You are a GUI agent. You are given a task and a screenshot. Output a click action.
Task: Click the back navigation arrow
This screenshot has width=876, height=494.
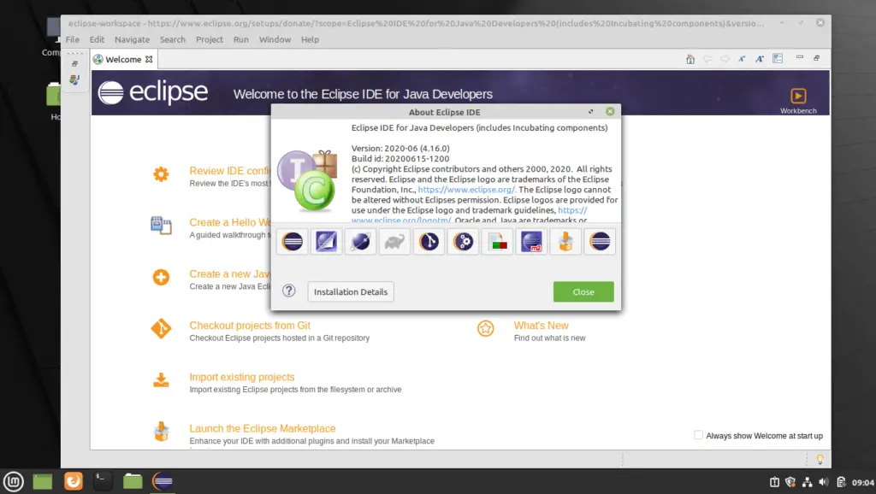pos(708,58)
